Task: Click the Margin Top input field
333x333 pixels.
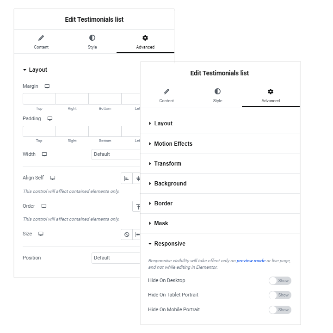Action: click(39, 99)
